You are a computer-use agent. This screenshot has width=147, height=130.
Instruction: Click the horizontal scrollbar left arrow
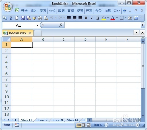89,120
